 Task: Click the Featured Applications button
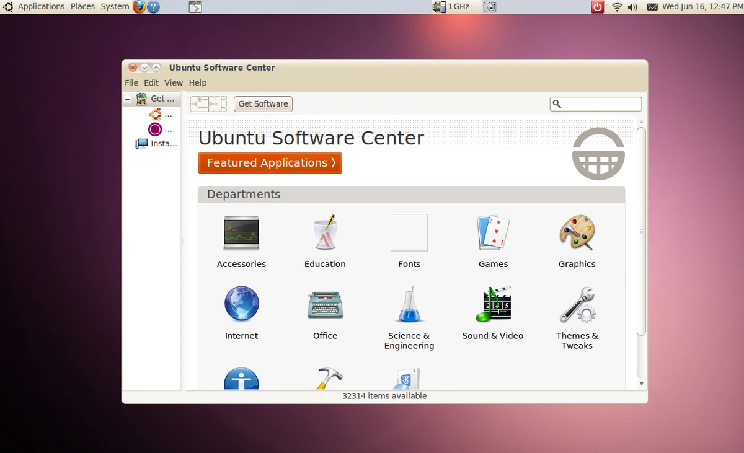coord(270,163)
